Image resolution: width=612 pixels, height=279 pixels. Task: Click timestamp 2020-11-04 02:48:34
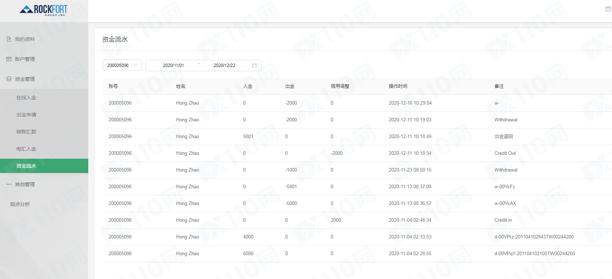click(410, 220)
